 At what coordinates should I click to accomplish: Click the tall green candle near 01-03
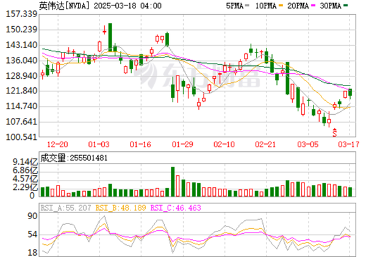pos(110,38)
